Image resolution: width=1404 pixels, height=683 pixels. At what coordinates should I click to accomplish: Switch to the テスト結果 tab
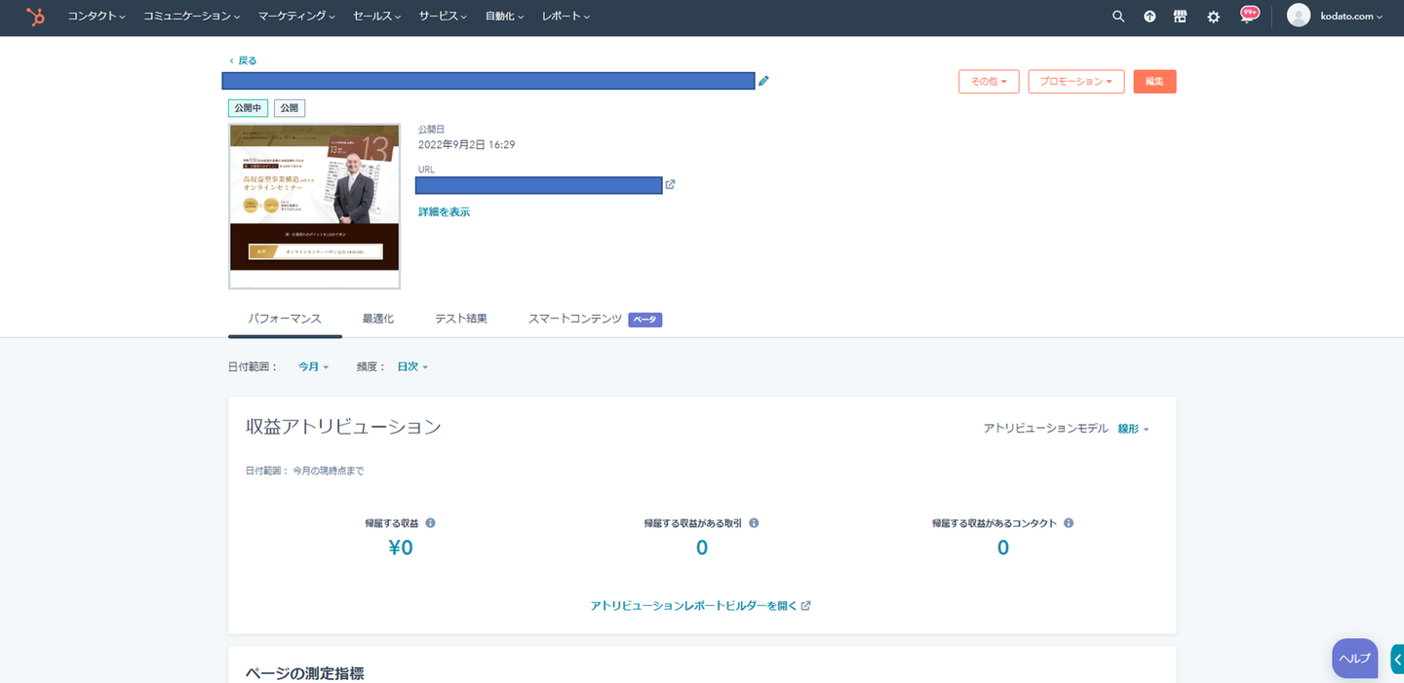pyautogui.click(x=461, y=319)
